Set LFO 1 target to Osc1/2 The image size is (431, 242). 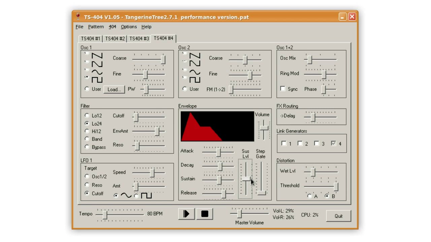[87, 176]
